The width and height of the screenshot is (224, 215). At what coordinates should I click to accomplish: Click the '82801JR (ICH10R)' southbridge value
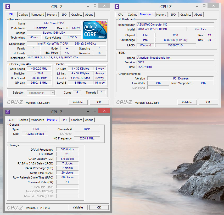175,40
